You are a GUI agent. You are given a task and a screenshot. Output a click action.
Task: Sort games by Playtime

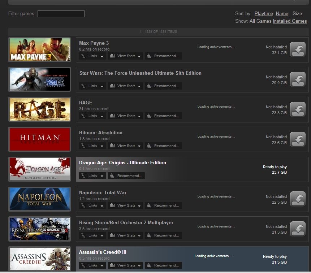click(x=264, y=13)
